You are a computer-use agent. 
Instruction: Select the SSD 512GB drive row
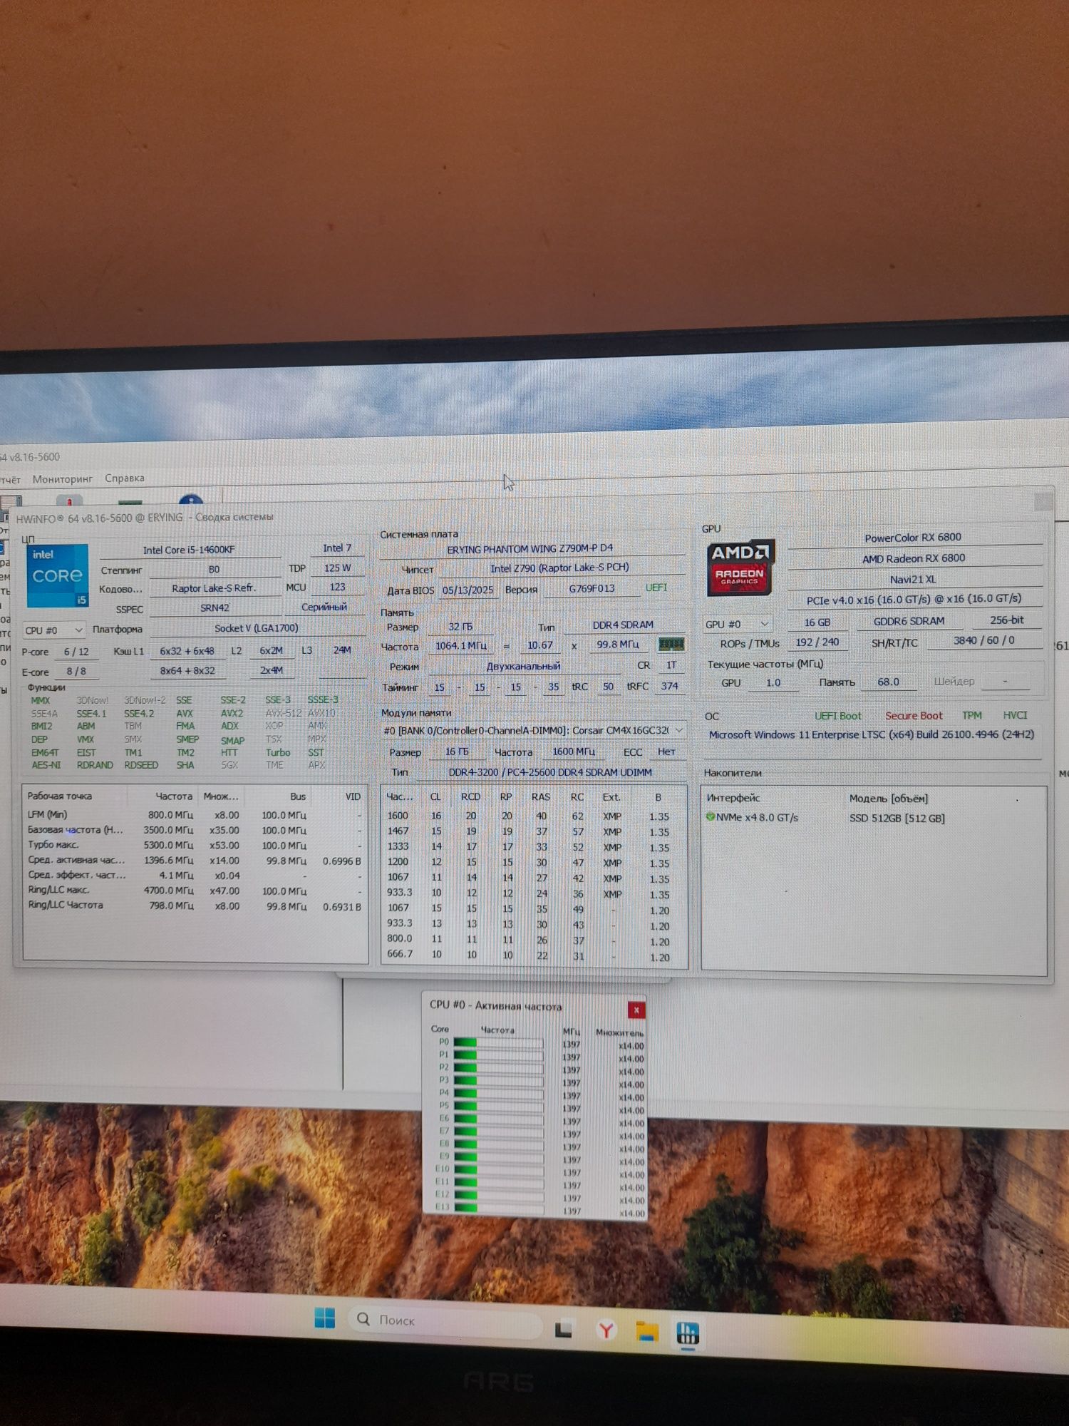874,818
